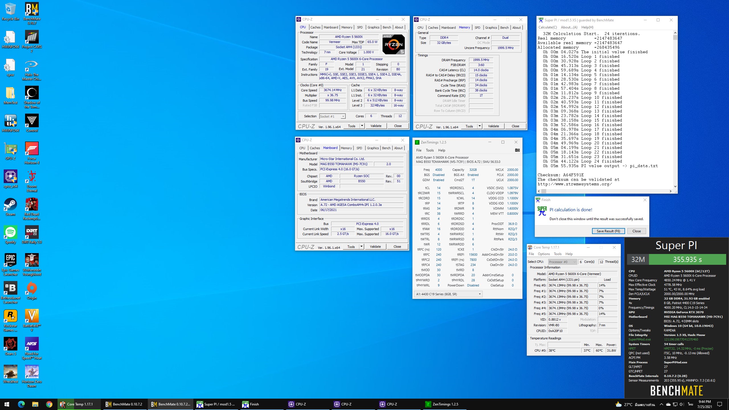Click Validate in CPU-Z CPU window
Viewport: 729px width, 410px height.
point(376,126)
